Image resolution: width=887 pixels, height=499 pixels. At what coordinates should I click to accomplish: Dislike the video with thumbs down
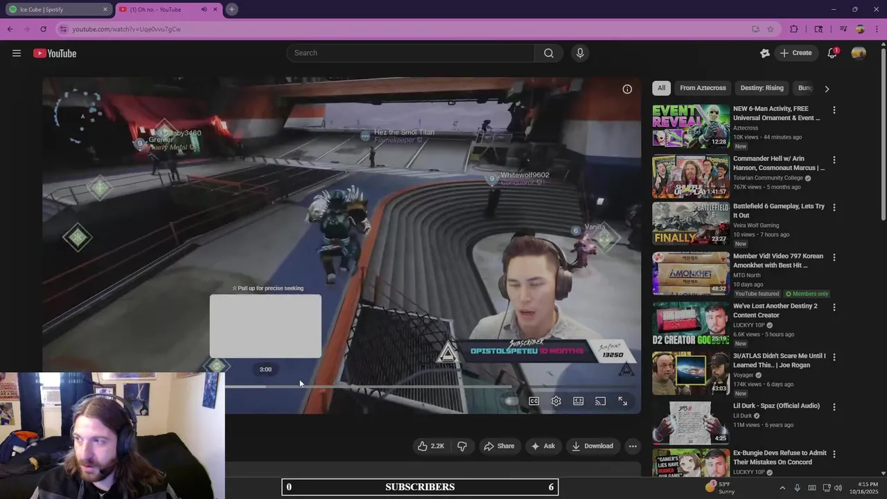pos(462,446)
